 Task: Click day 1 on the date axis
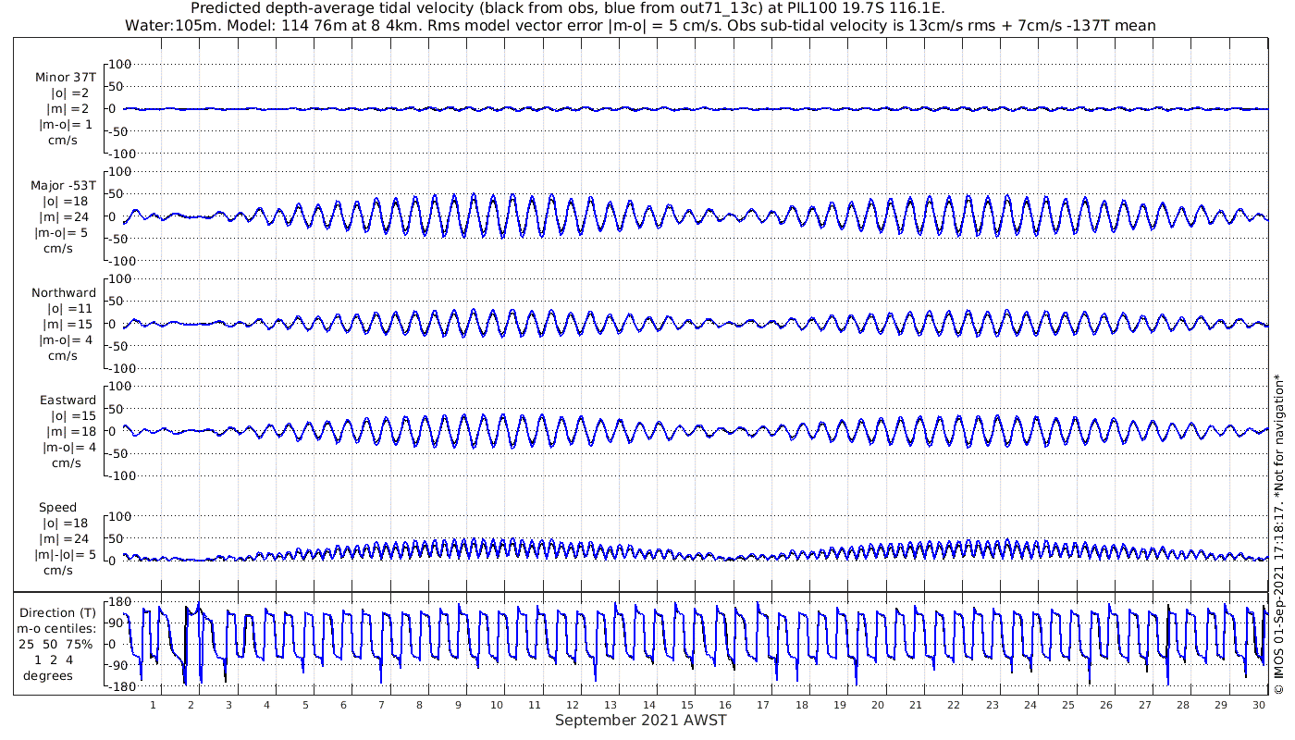(154, 705)
